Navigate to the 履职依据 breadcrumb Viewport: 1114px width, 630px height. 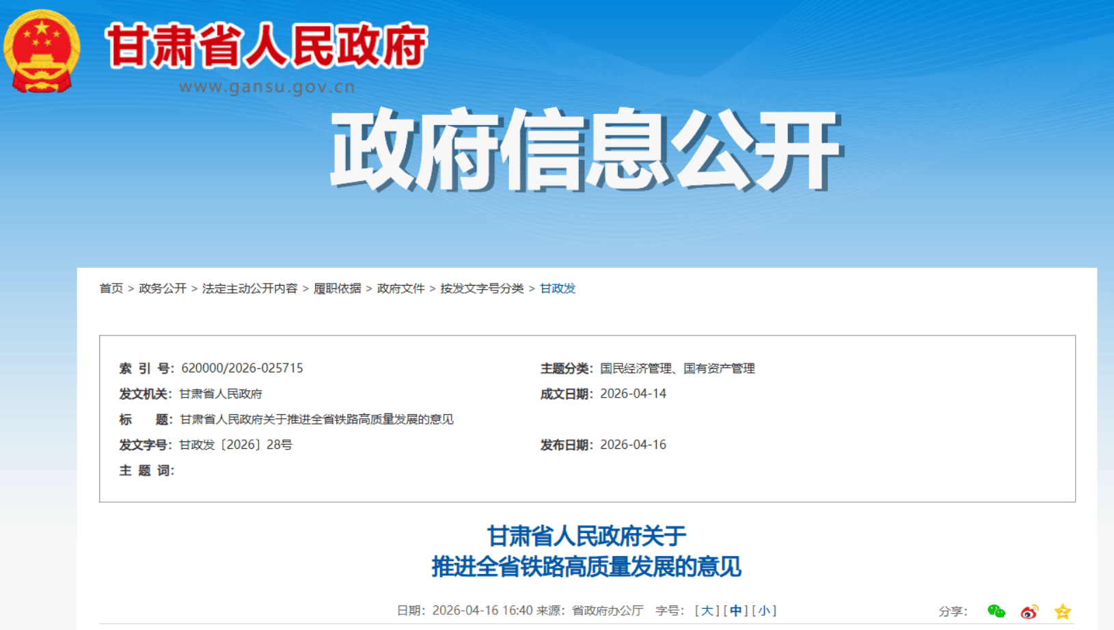point(337,288)
